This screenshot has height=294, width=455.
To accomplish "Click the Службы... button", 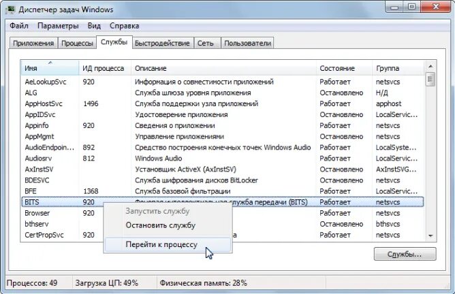I will (405, 254).
